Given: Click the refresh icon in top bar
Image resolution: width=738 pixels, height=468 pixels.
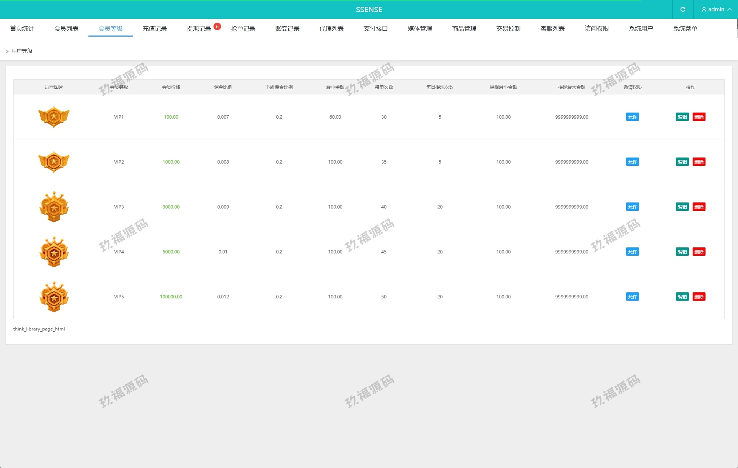Looking at the screenshot, I should click(682, 9).
